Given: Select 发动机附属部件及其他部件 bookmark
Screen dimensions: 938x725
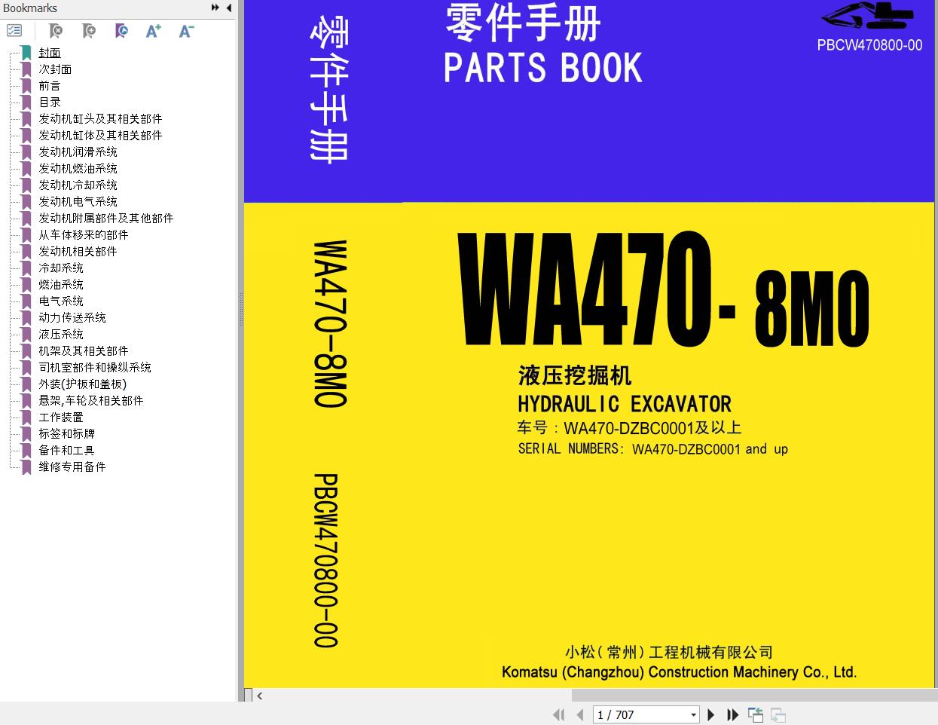Looking at the screenshot, I should (106, 218).
